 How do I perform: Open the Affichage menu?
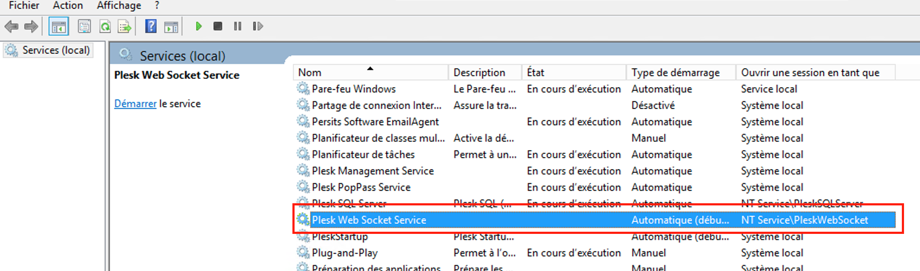pos(119,6)
